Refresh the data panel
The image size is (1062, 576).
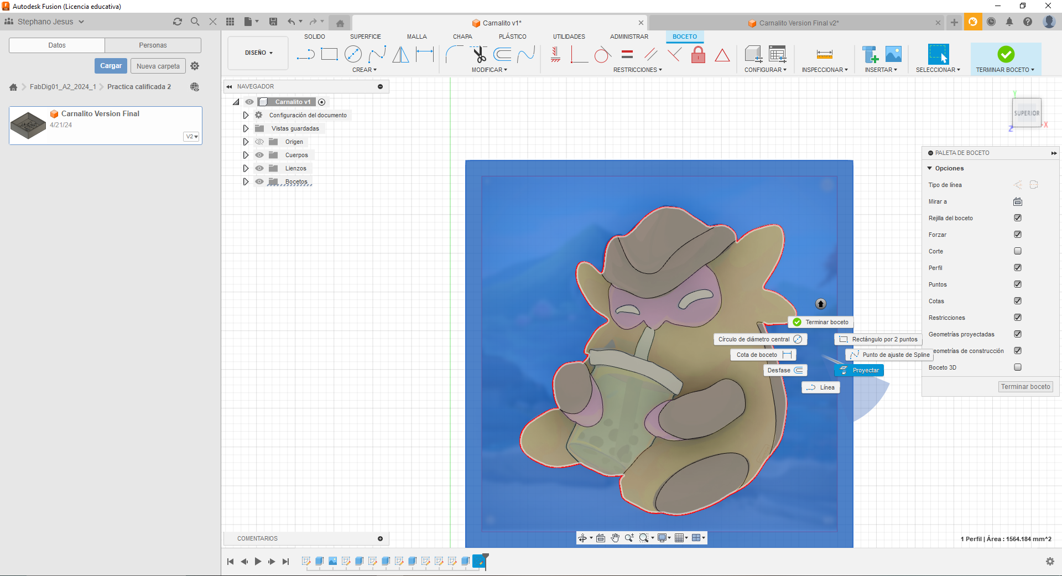click(x=177, y=22)
